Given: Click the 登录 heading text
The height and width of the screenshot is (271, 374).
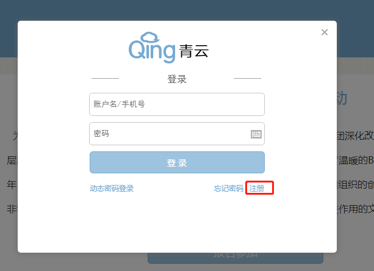Looking at the screenshot, I should click(x=177, y=79).
